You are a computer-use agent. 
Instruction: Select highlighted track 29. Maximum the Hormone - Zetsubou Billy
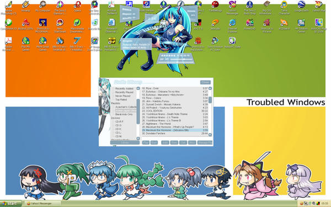click(x=175, y=130)
